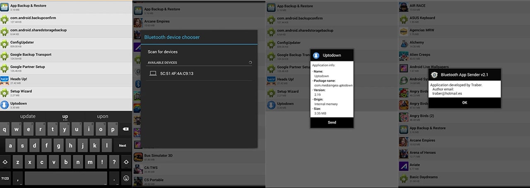530x188 pixels.
Task: Tap the Basic Daydreams android icon
Action: click(404, 179)
